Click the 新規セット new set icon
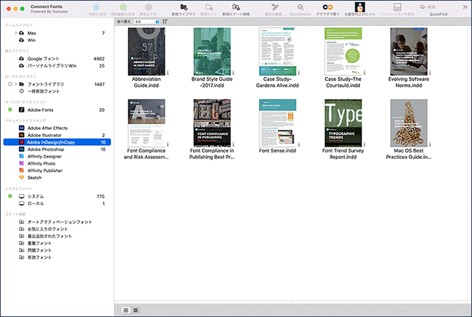 pyautogui.click(x=209, y=7)
